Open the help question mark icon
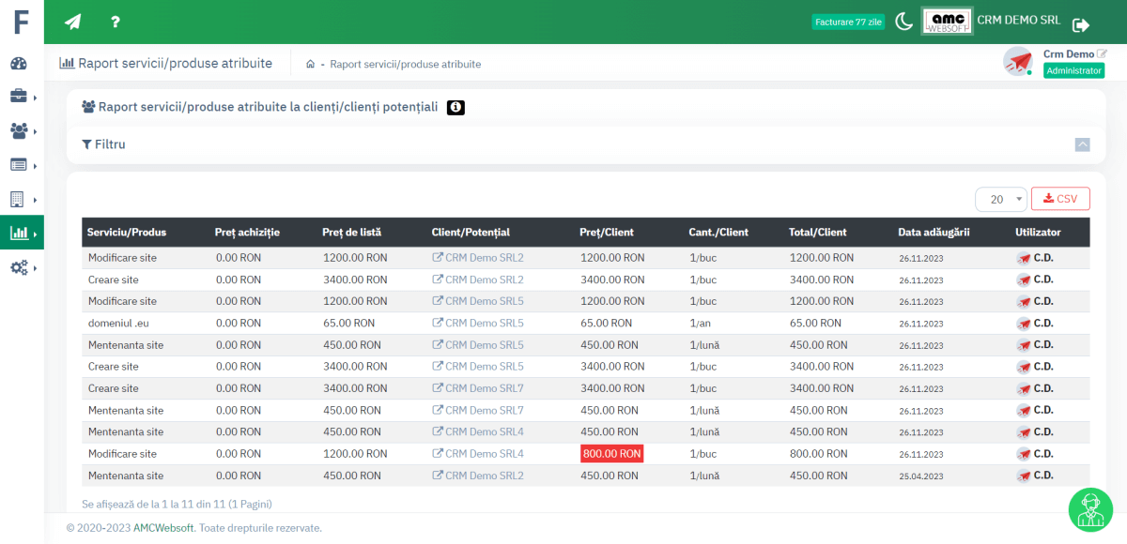1127x544 pixels. [115, 22]
